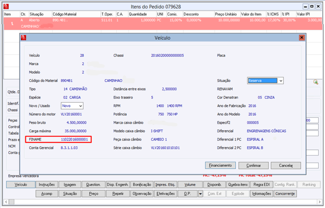Screen dimensions: 325x208
Task: Click the Código Material column header
Action: tap(76, 14)
